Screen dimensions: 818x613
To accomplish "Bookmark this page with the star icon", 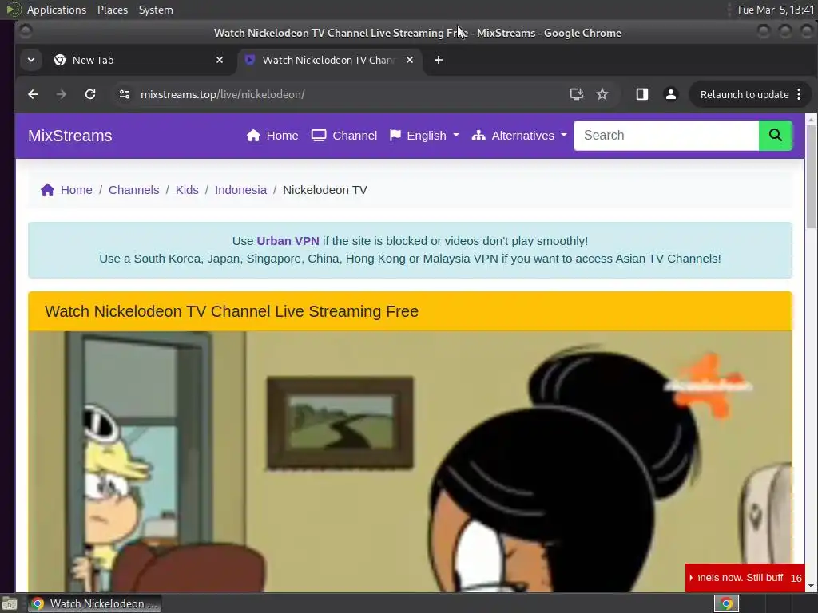I will (602, 94).
